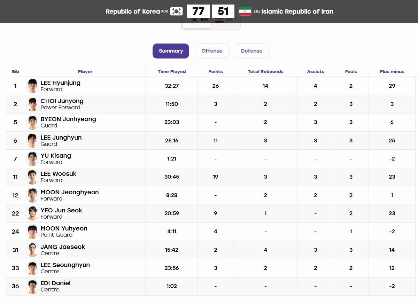418x305 pixels.
Task: Click CHOI Junyong's avatar image
Action: [x=32, y=104]
